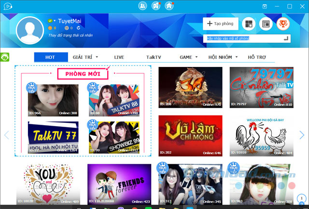309x209 pixels.
Task: Open the HỖ TRỢ tab
Action: click(257, 57)
